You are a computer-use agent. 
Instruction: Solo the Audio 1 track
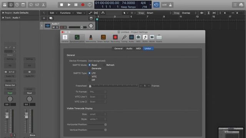coord(57,27)
